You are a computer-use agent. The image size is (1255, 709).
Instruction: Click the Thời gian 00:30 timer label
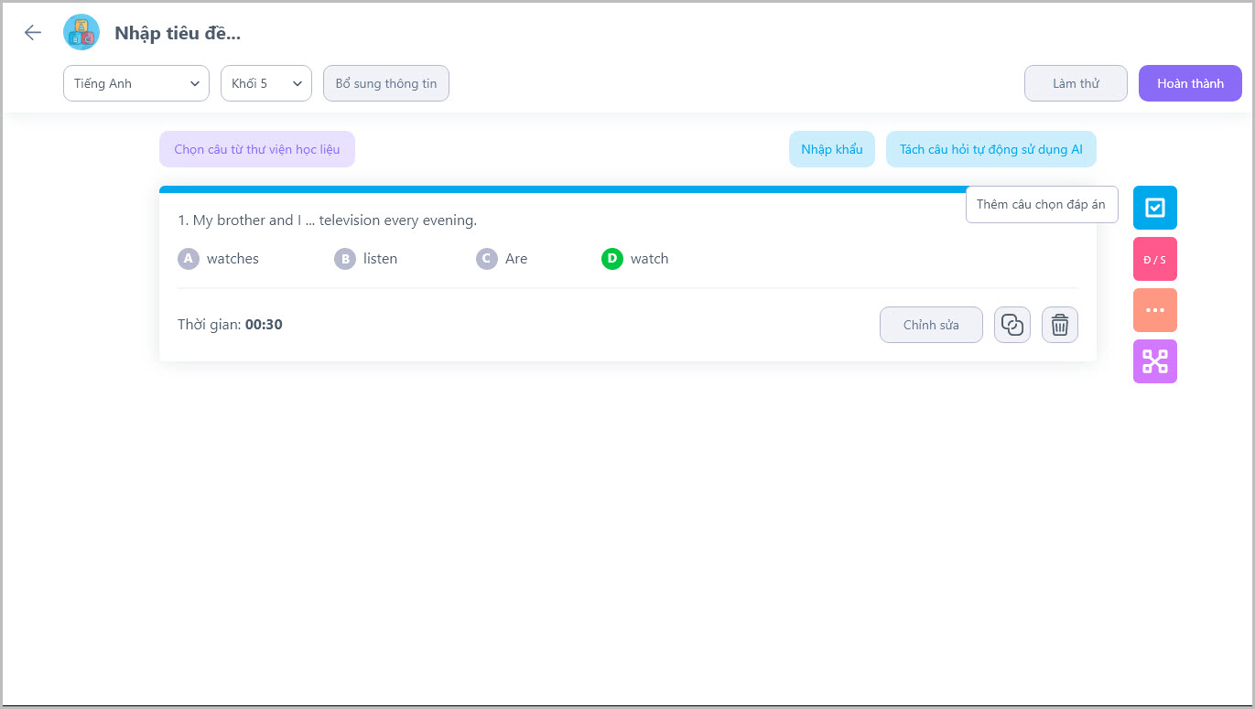coord(230,325)
